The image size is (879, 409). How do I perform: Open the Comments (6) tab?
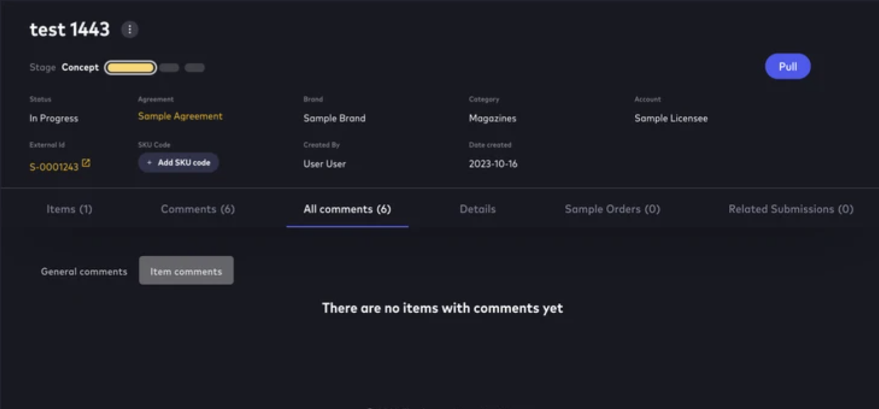point(197,209)
